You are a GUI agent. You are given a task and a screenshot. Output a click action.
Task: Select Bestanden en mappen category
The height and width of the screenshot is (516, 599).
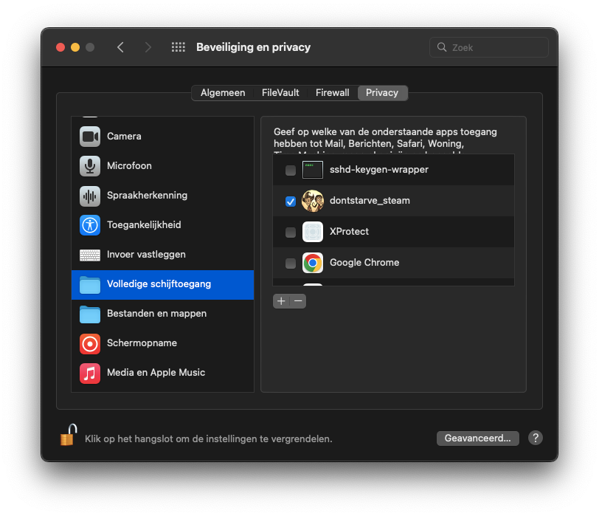click(163, 314)
